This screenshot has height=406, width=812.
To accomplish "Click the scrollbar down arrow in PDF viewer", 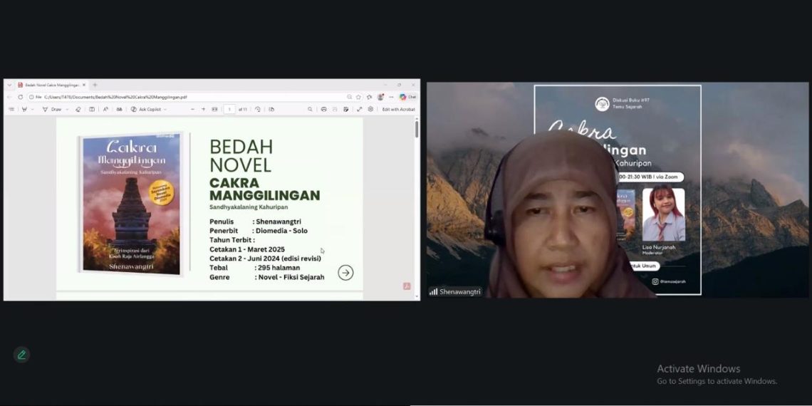I will tap(417, 297).
